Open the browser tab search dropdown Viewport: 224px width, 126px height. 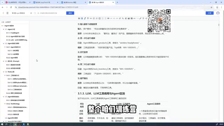pyautogui.click(x=2, y=2)
